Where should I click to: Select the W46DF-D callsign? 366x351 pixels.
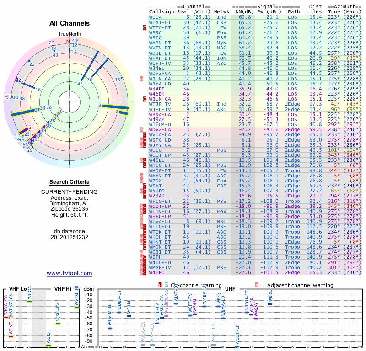160,262
